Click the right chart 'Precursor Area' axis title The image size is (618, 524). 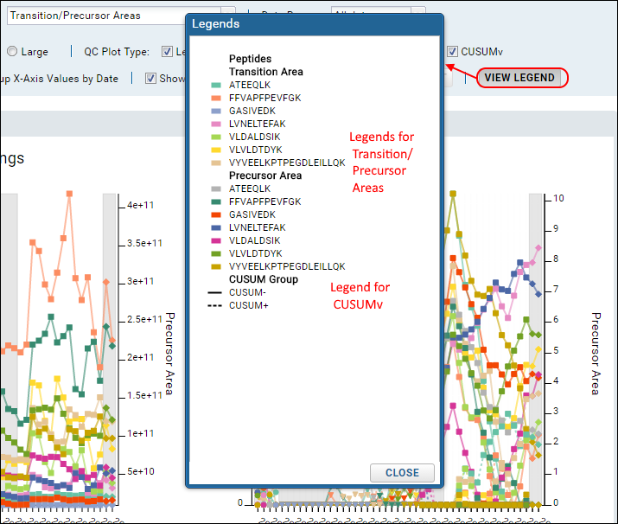point(596,354)
